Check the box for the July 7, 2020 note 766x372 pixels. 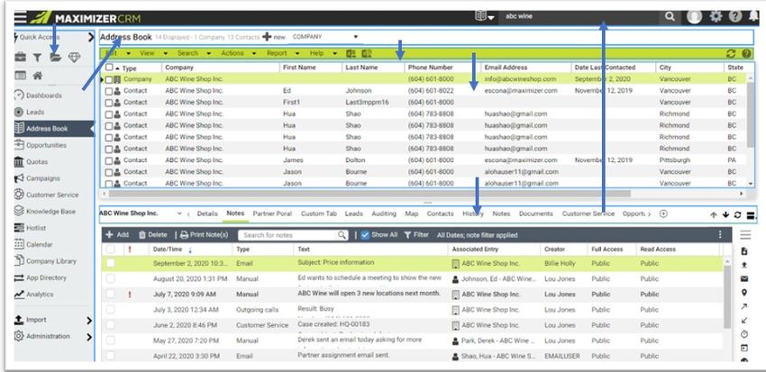111,294
